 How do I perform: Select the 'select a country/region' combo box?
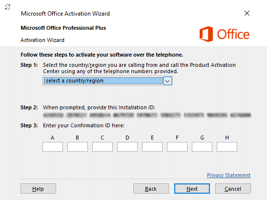pos(107,81)
